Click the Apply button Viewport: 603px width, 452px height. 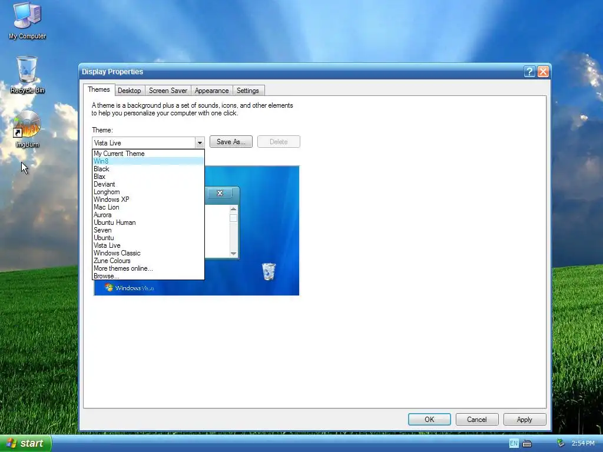click(525, 419)
